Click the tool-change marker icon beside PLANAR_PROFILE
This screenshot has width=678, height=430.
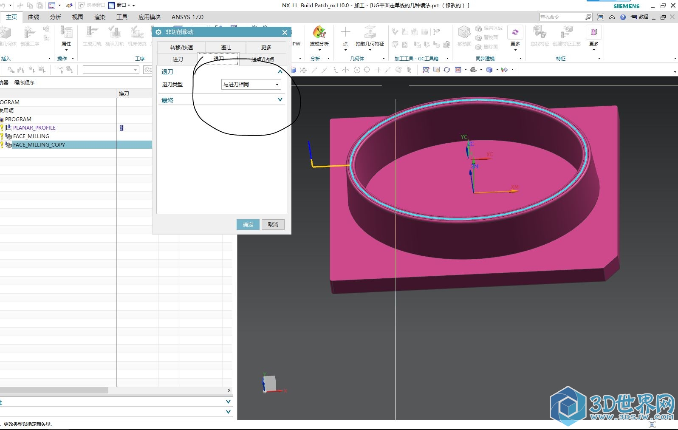coord(121,127)
